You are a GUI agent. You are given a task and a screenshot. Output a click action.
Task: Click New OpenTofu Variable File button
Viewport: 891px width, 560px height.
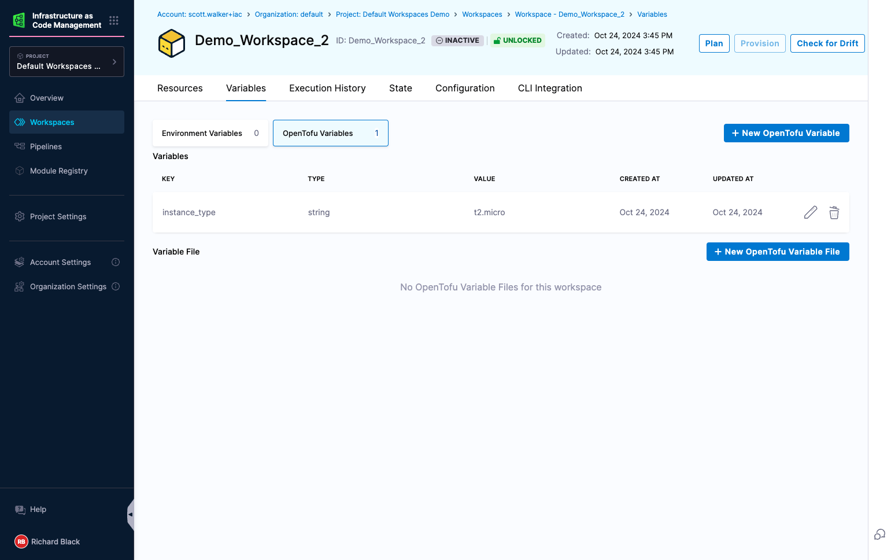point(778,252)
